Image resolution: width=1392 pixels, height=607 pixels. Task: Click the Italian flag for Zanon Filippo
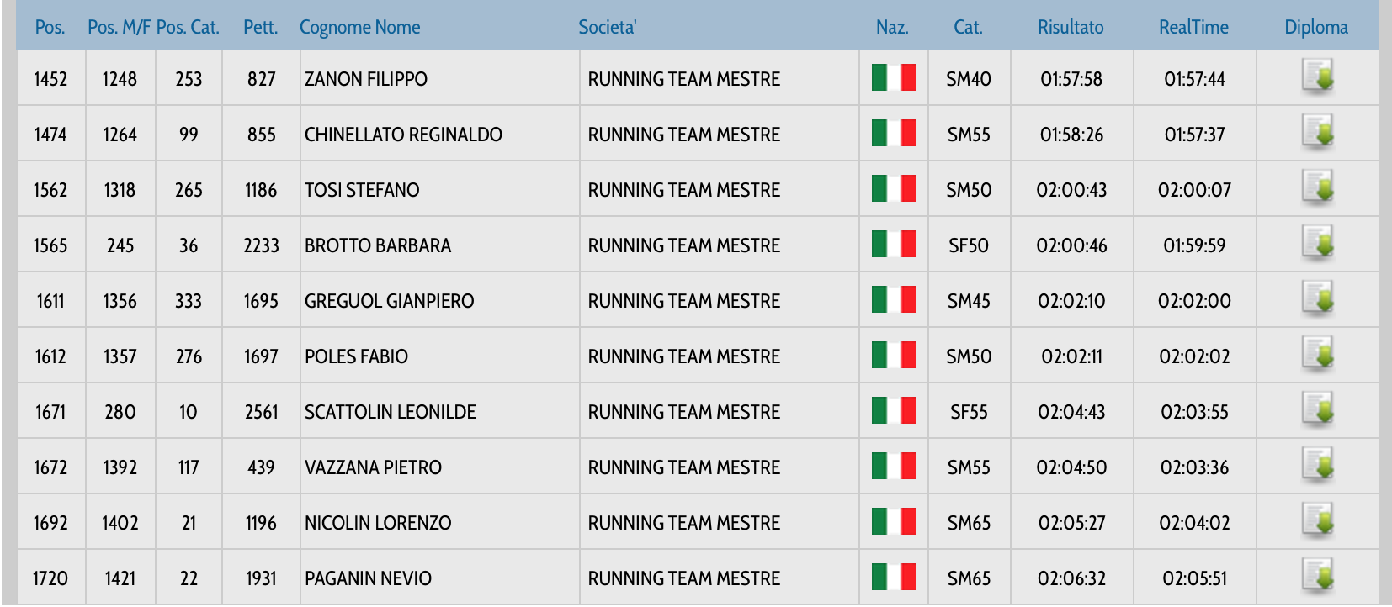click(893, 78)
